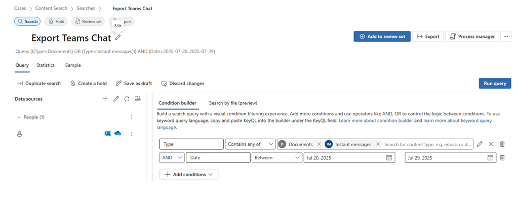Image resolution: width=517 pixels, height=211 pixels.
Task: Select the Search by file (preview) tab
Action: (233, 103)
